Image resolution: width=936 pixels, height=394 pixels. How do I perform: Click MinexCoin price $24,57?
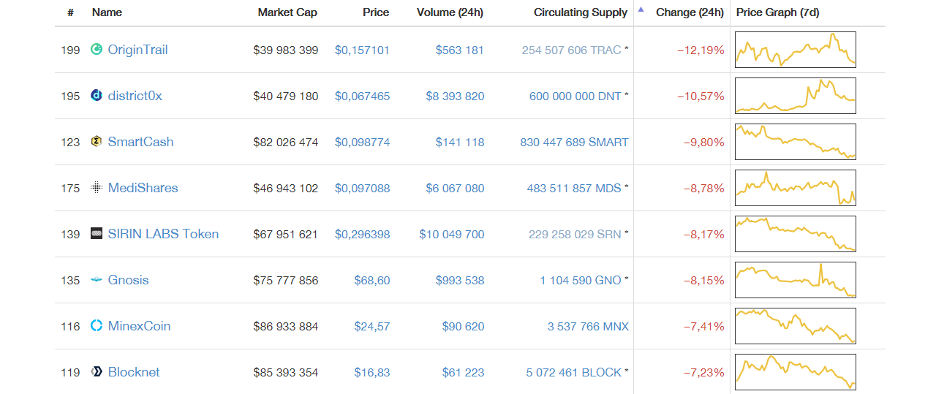372,326
